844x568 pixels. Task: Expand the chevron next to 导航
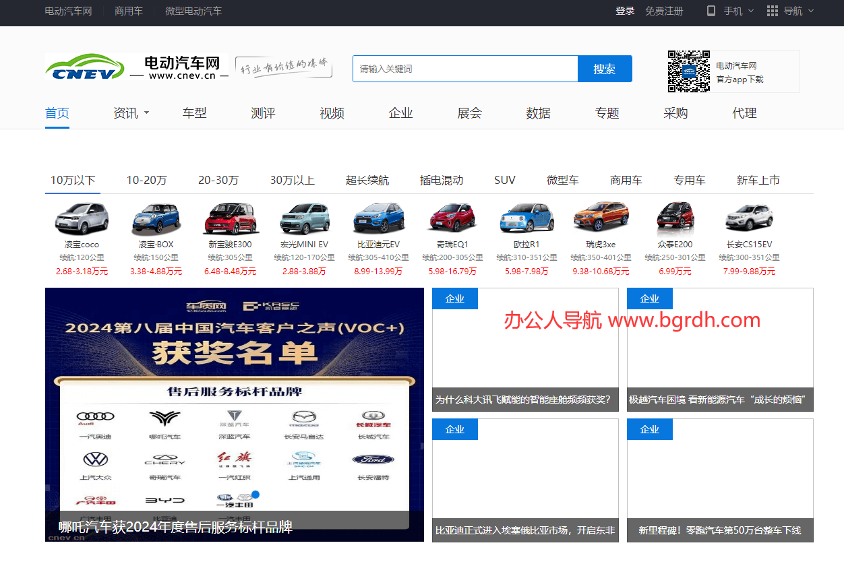[x=811, y=11]
